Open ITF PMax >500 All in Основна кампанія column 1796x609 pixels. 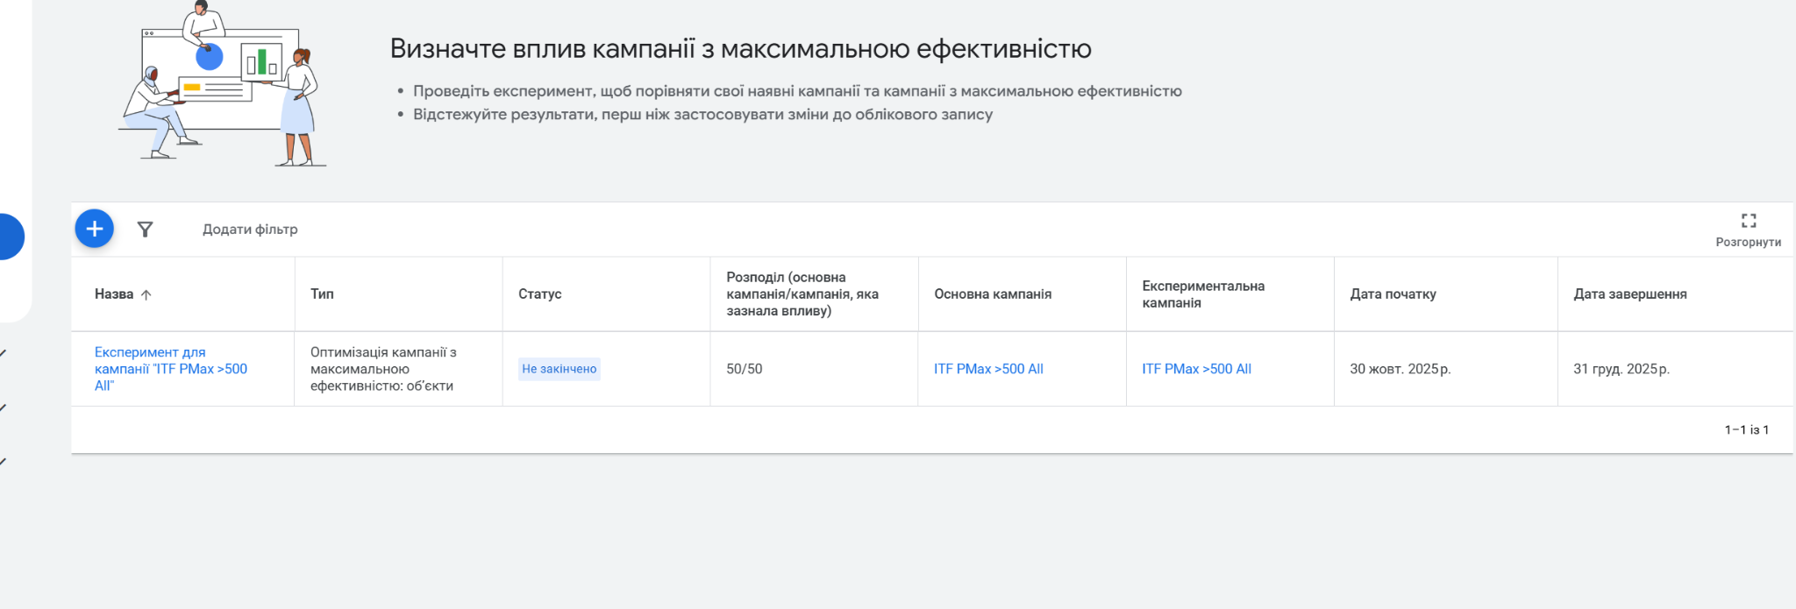988,369
